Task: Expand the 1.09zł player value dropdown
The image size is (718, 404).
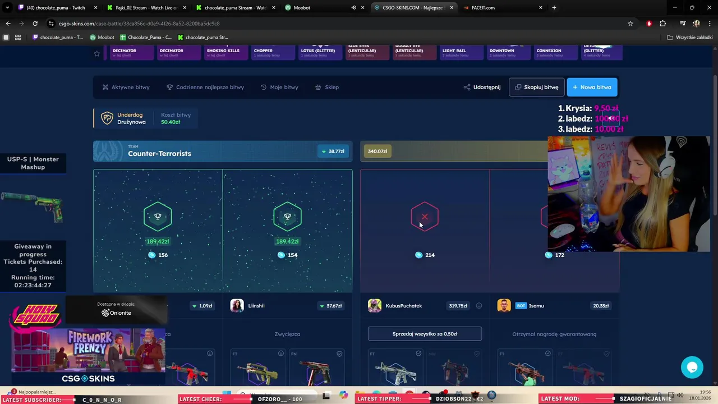Action: tap(201, 306)
